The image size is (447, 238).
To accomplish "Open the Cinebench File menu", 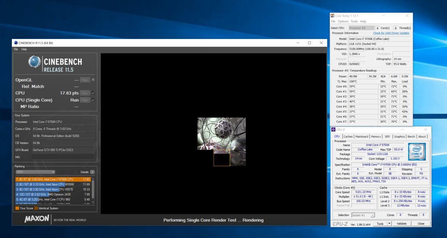I will [x=16, y=49].
